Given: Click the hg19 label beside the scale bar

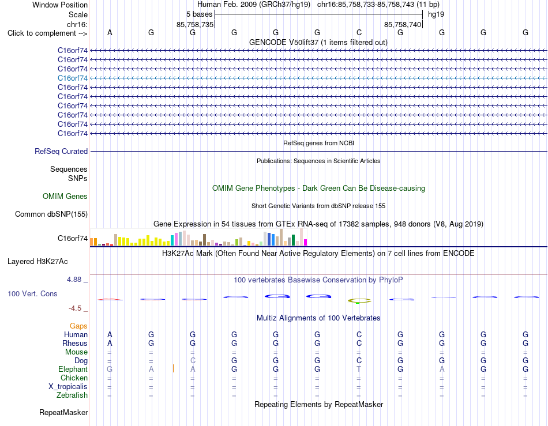Looking at the screenshot, I should point(436,14).
